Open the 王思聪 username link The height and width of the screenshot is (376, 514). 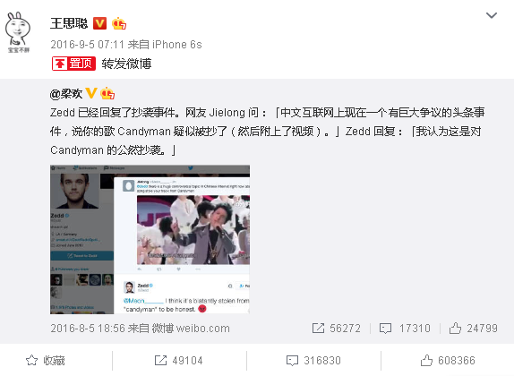(x=69, y=23)
